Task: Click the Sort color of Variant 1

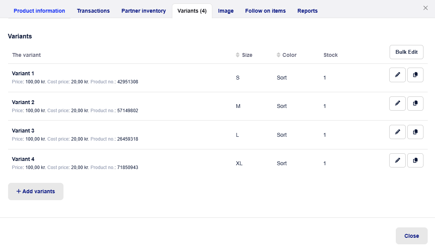Action: point(282,78)
